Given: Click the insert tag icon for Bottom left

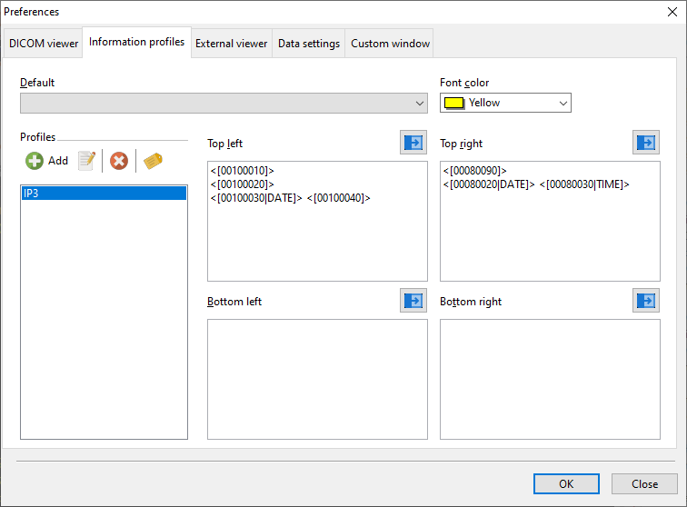Looking at the screenshot, I should click(413, 301).
